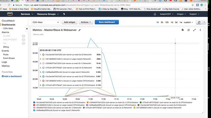
Task: Open the custom time range dropdown
Action: point(188,22)
